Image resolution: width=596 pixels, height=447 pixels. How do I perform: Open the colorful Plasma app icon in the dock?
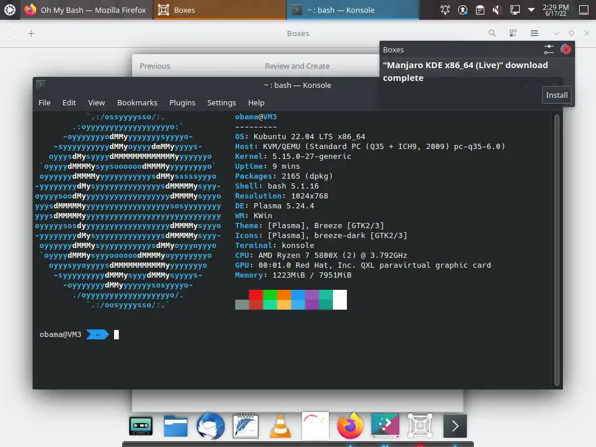pyautogui.click(x=385, y=425)
